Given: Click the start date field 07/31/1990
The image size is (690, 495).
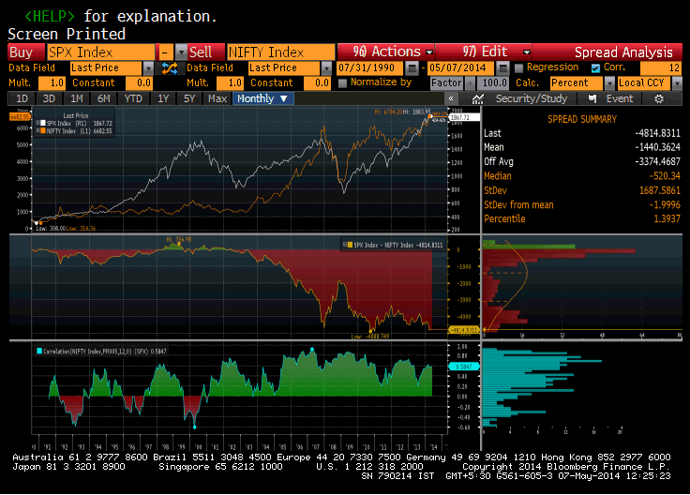Looking at the screenshot, I should pos(369,68).
